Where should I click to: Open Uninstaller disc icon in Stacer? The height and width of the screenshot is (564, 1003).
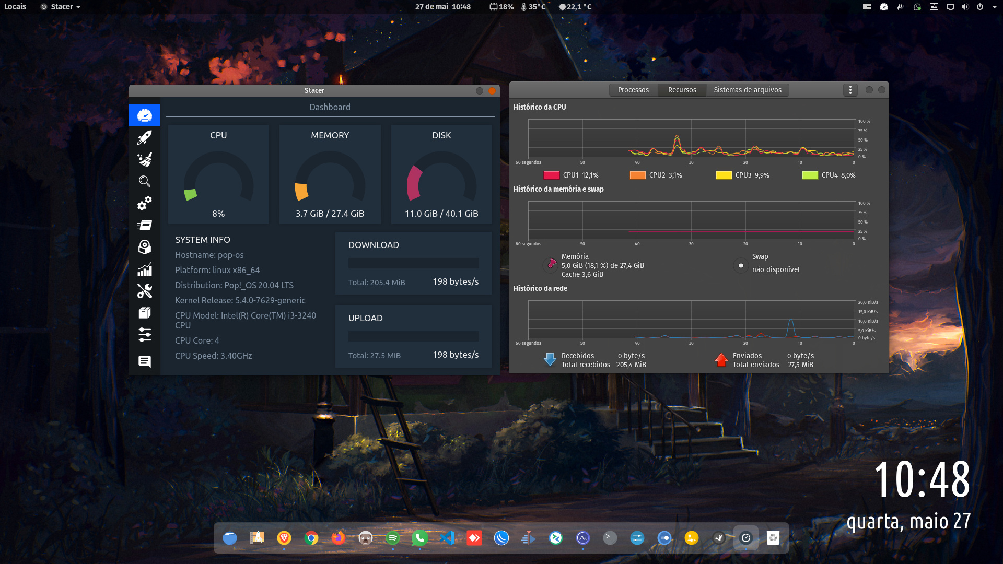coord(145,247)
